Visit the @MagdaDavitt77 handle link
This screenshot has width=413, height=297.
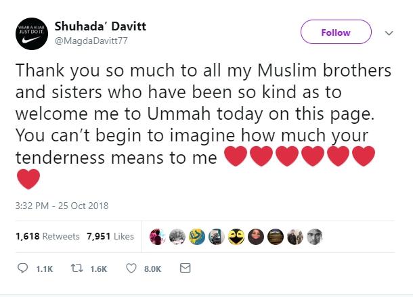point(90,40)
